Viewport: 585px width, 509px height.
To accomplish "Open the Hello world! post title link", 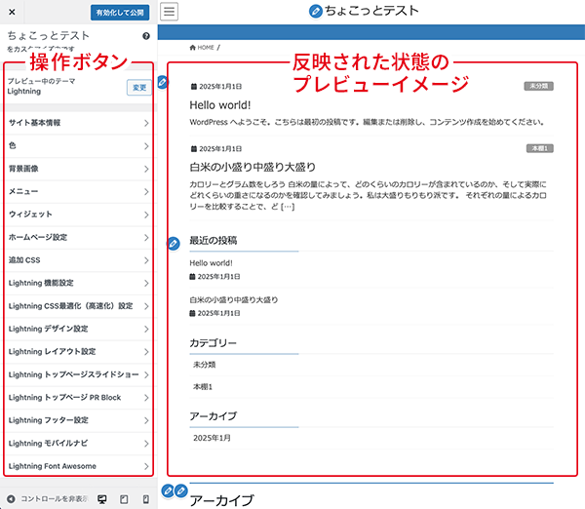I will coord(219,104).
